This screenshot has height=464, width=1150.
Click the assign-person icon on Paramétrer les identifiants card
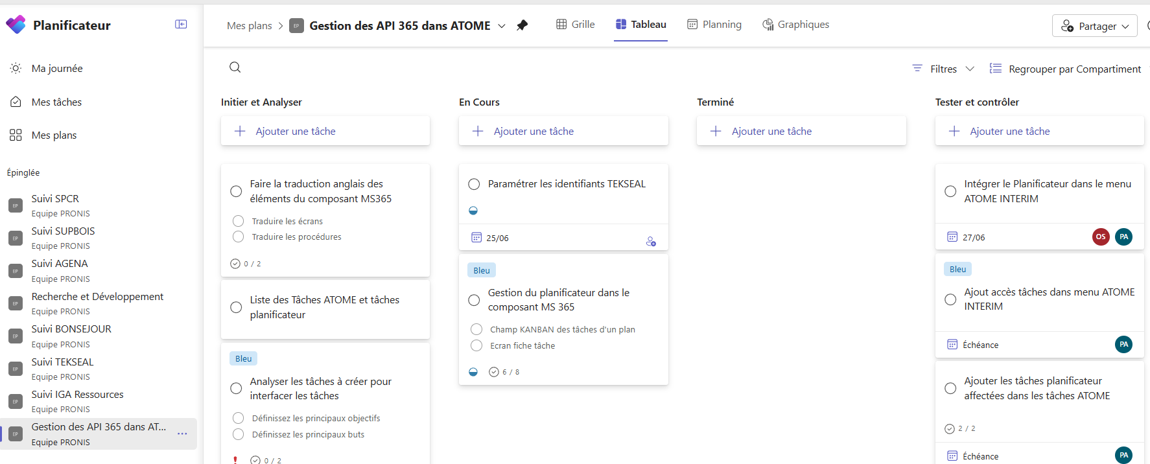click(651, 242)
